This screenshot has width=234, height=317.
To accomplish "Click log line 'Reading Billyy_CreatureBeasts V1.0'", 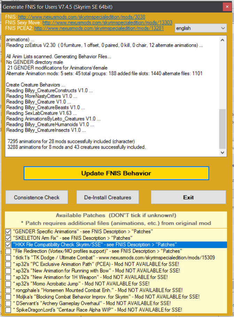I will point(46,108).
